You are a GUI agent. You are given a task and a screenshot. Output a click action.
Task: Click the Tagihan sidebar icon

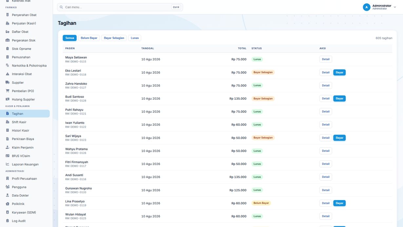click(8, 113)
